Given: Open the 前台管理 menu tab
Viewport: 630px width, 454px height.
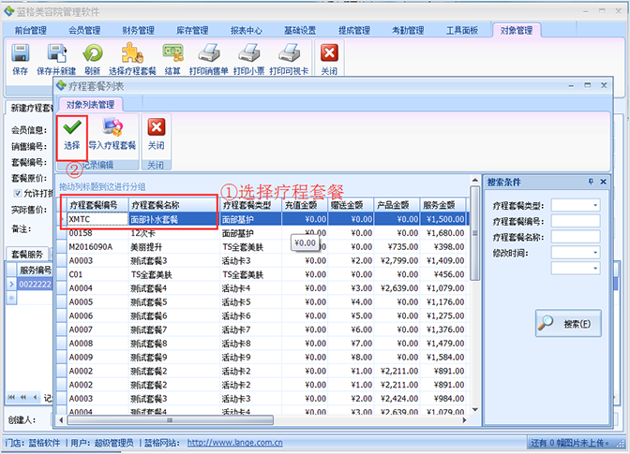Looking at the screenshot, I should pos(31,30).
